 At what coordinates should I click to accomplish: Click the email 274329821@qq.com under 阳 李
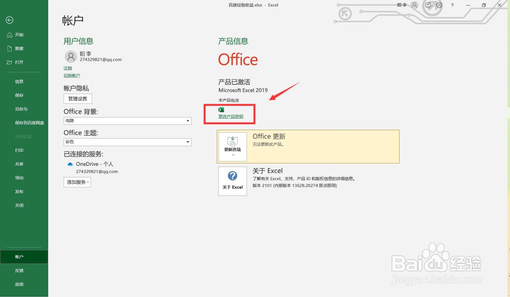[x=101, y=60]
